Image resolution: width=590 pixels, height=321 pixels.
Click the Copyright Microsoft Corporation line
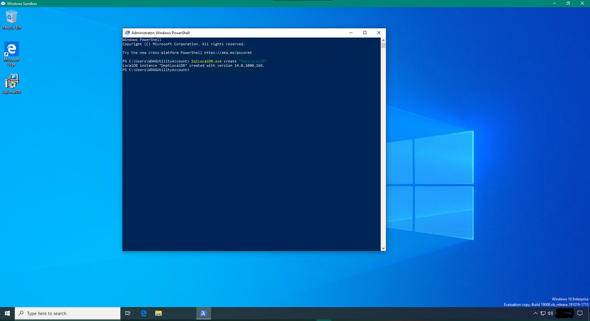pyautogui.click(x=184, y=44)
